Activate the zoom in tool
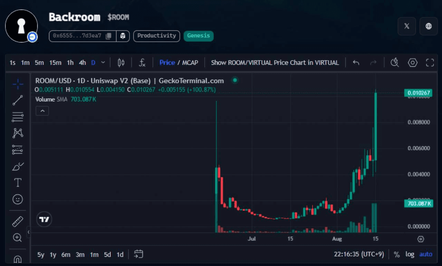The height and width of the screenshot is (266, 442). coord(18,238)
